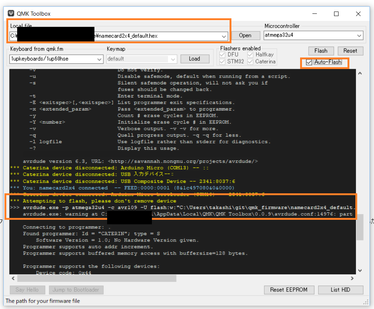Viewport: 374px width, 309px height.
Task: Click 'The path for your firmware file' status text
Action: click(x=43, y=301)
